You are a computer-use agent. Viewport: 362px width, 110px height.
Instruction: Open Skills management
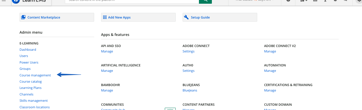coord(34,101)
